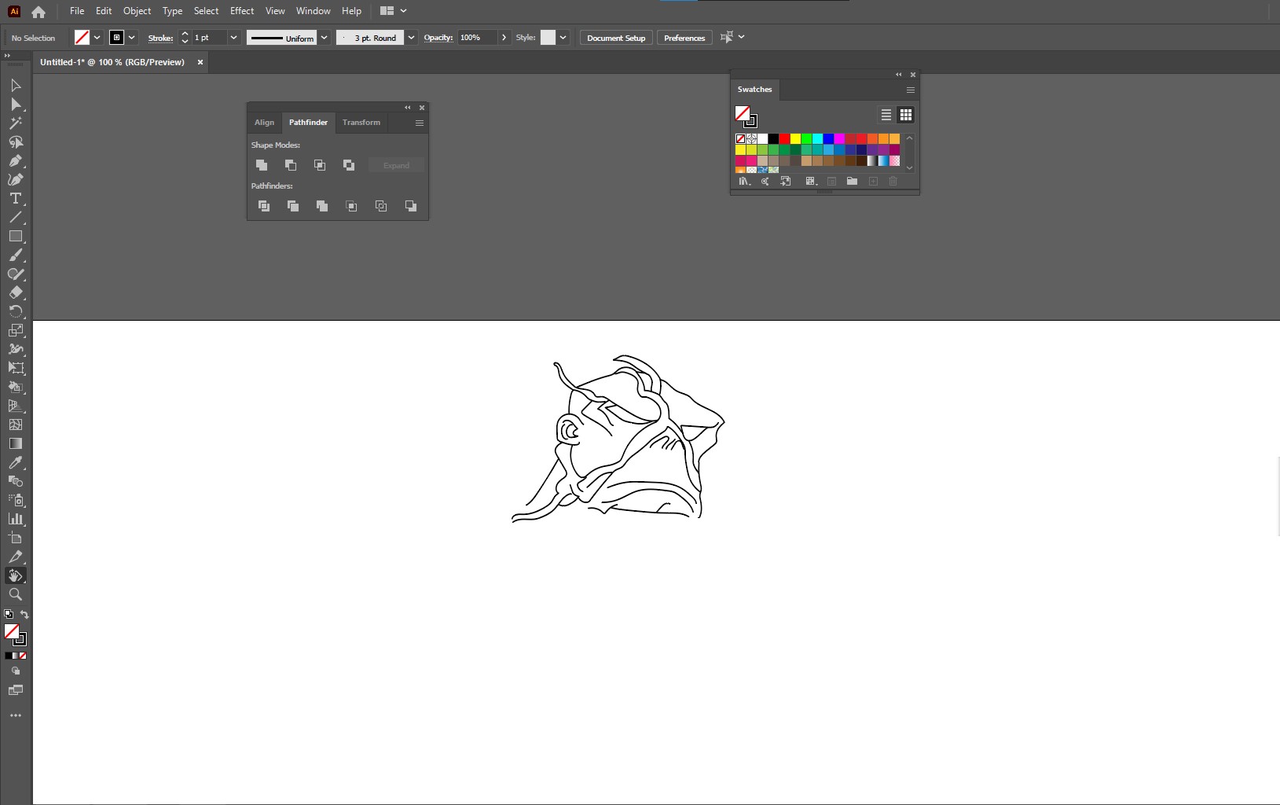Open the Object menu
Viewport: 1280px width, 805px height.
(137, 11)
